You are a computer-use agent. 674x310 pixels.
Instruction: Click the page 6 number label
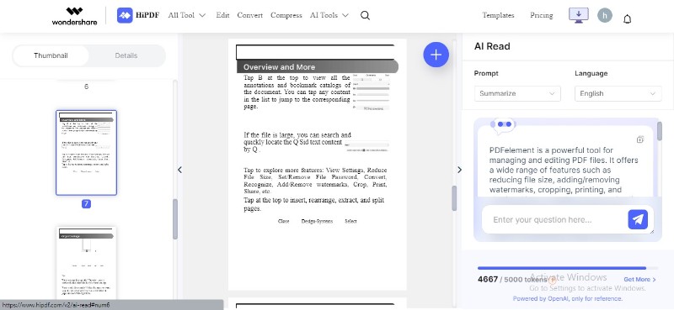86,87
